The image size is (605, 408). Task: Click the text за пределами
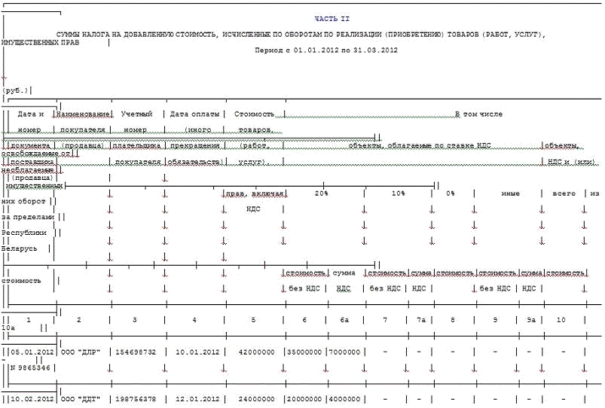coord(28,217)
